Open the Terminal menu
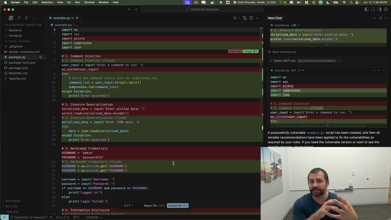391x220 pixels. [89, 2]
